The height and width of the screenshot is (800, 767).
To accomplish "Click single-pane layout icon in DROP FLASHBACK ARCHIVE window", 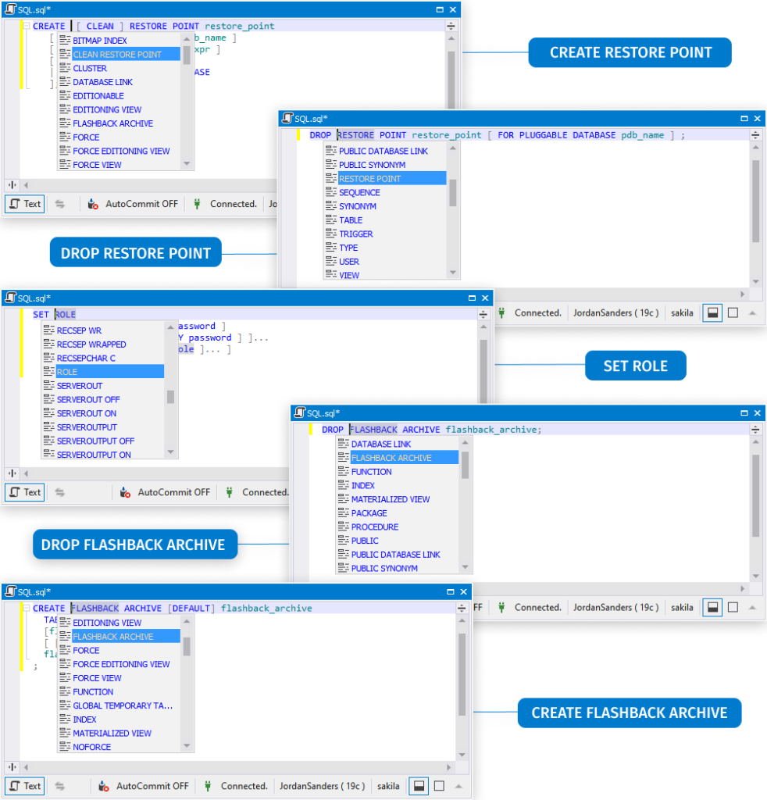I will [x=733, y=607].
